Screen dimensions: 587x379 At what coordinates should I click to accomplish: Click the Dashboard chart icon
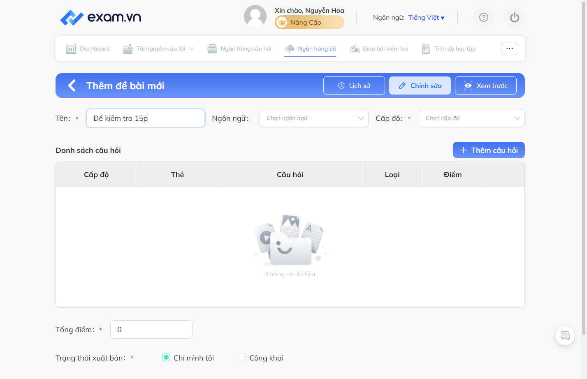point(72,49)
